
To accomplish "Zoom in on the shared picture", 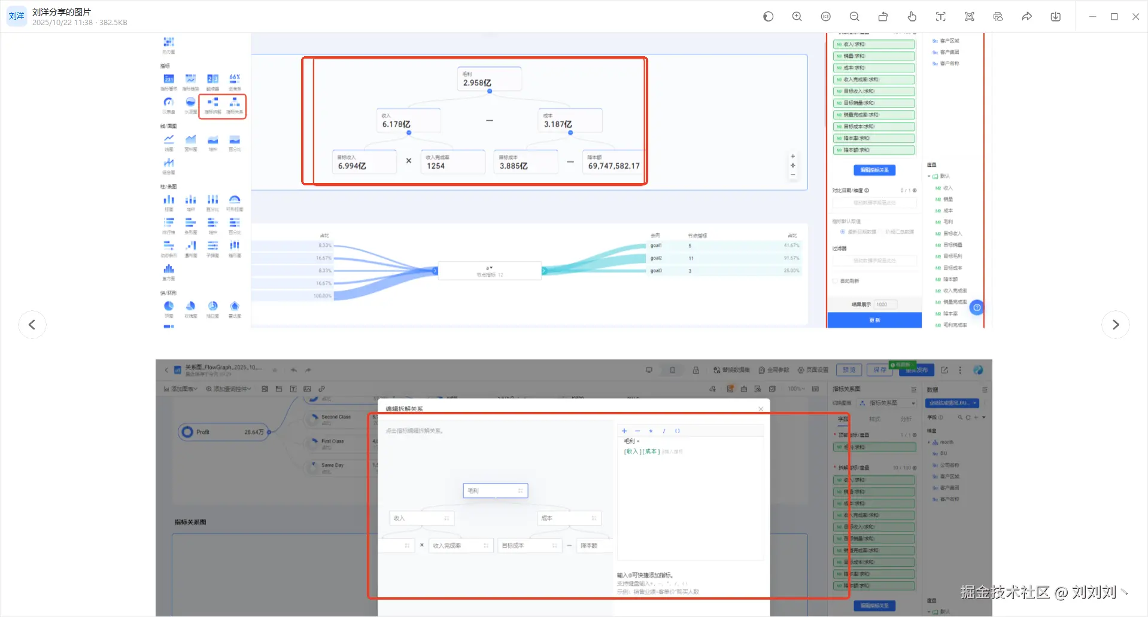I will 797,17.
